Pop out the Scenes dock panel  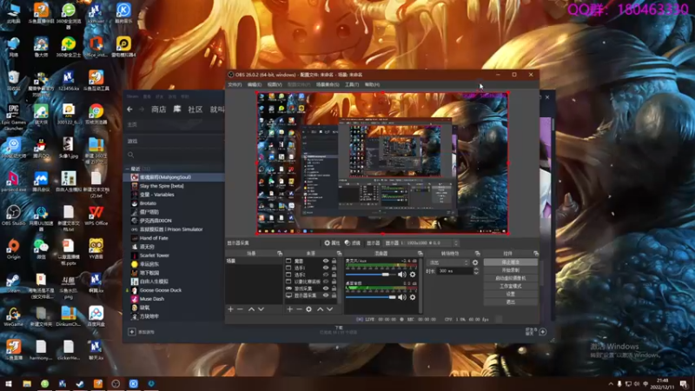pos(280,254)
